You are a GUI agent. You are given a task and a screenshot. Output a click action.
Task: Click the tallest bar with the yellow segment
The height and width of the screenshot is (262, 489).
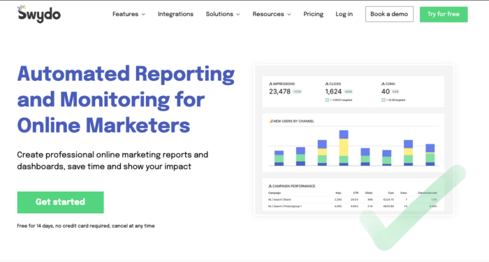pos(344,148)
